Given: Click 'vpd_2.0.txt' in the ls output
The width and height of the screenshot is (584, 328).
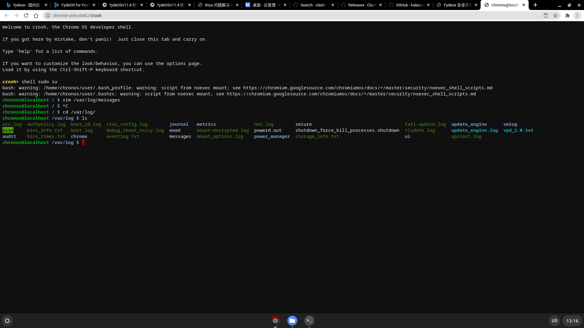Looking at the screenshot, I should coord(518,130).
